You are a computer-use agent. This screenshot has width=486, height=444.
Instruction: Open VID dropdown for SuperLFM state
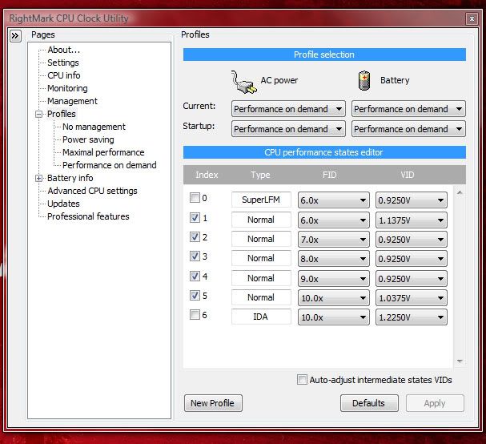[412, 200]
